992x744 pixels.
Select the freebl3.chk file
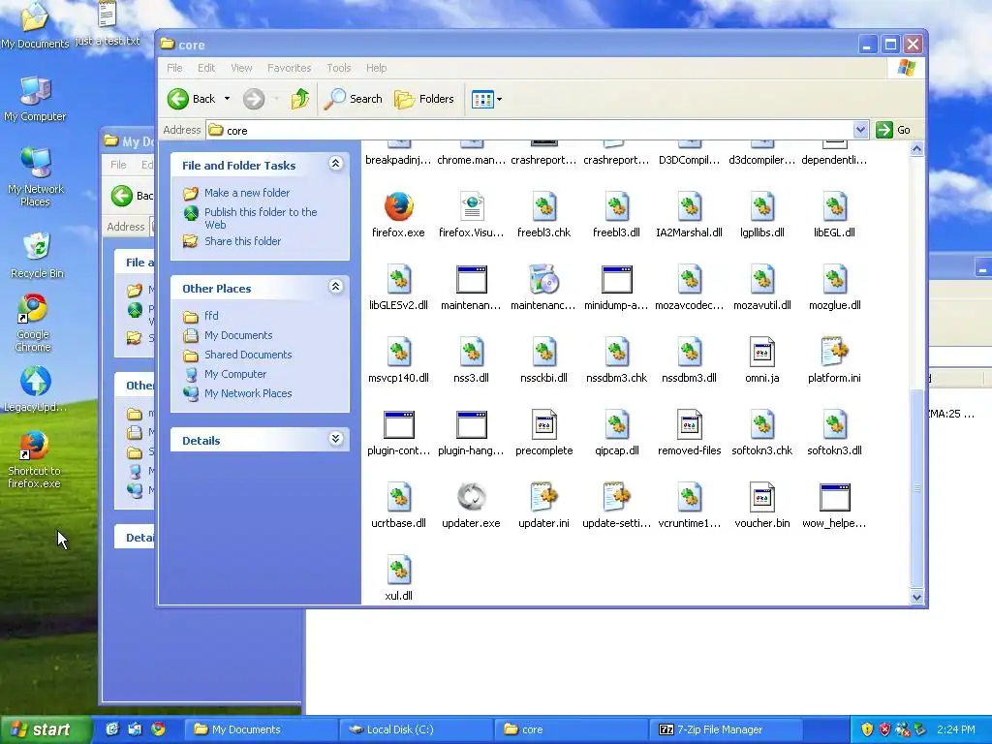point(544,215)
